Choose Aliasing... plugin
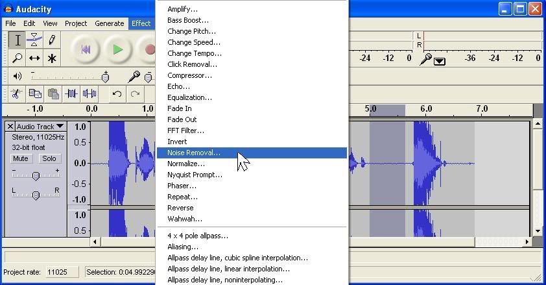 click(x=252, y=247)
